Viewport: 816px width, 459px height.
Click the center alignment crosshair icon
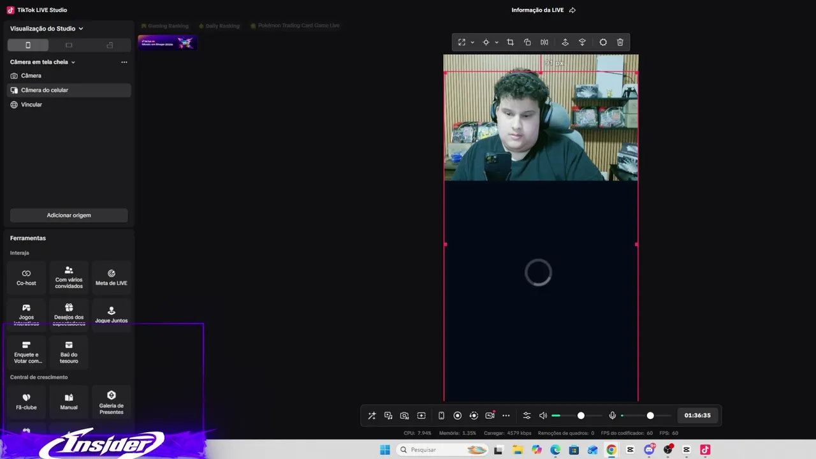486,42
